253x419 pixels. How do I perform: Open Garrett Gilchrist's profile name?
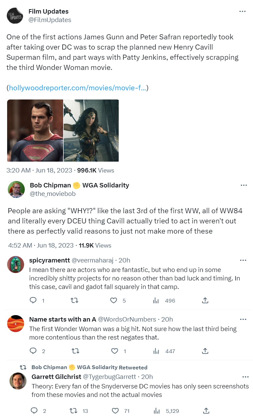[56, 377]
